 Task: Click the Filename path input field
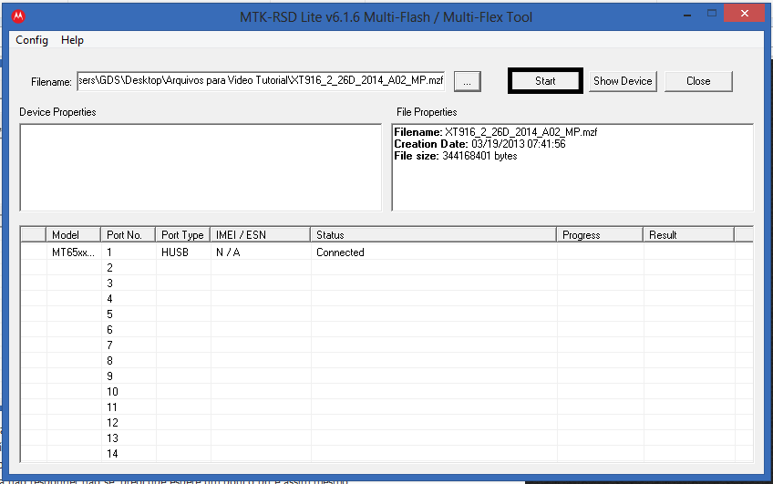[261, 81]
